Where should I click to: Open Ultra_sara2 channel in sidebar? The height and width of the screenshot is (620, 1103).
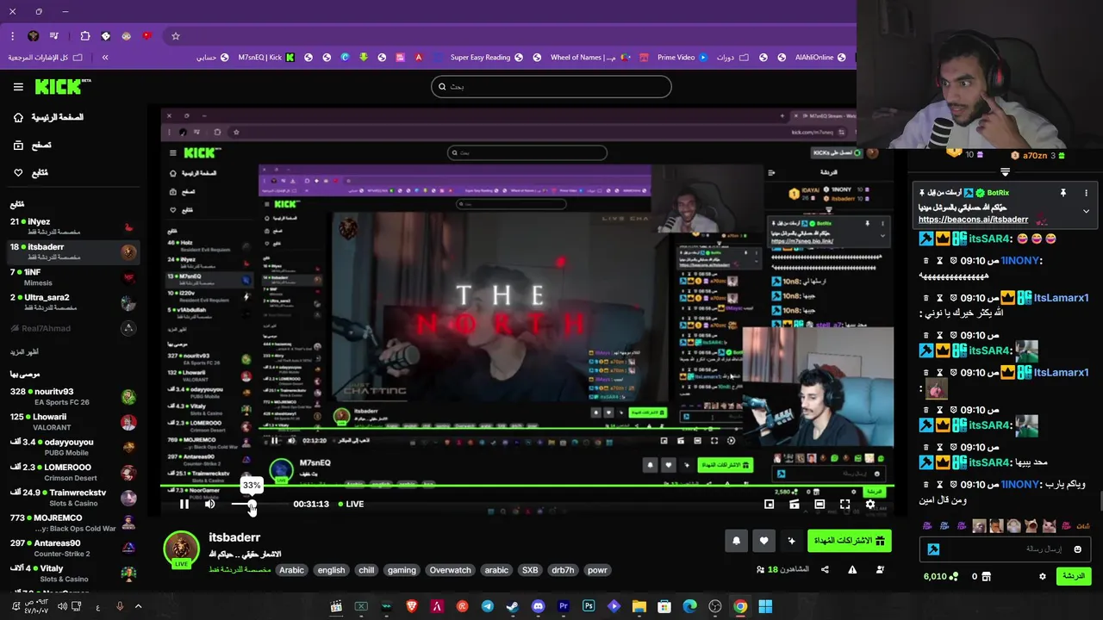click(x=72, y=301)
